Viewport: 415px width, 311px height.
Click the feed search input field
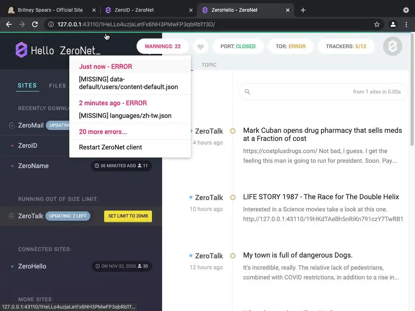click(x=323, y=92)
